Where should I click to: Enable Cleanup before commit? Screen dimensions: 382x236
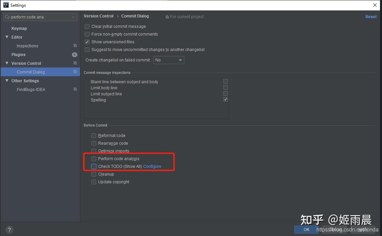click(x=94, y=174)
